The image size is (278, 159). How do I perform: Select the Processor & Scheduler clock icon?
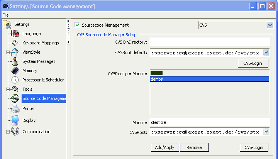[x=15, y=80]
